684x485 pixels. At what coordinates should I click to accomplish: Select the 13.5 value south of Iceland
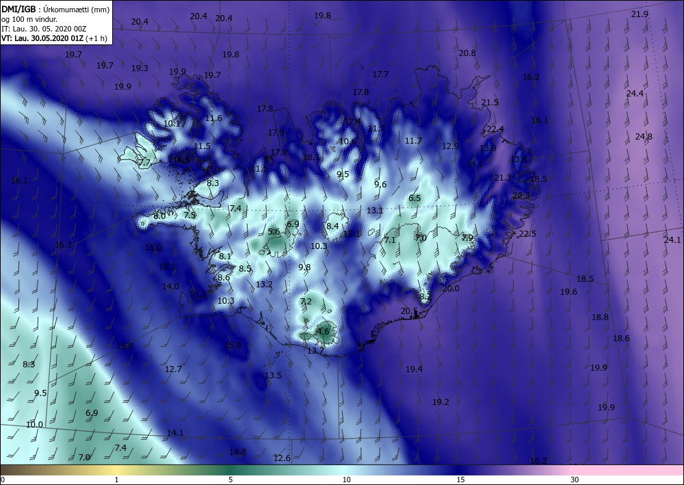(x=273, y=376)
